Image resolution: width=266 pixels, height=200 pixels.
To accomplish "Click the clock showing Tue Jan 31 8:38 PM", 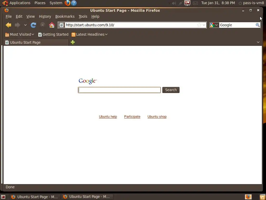I will point(218,3).
